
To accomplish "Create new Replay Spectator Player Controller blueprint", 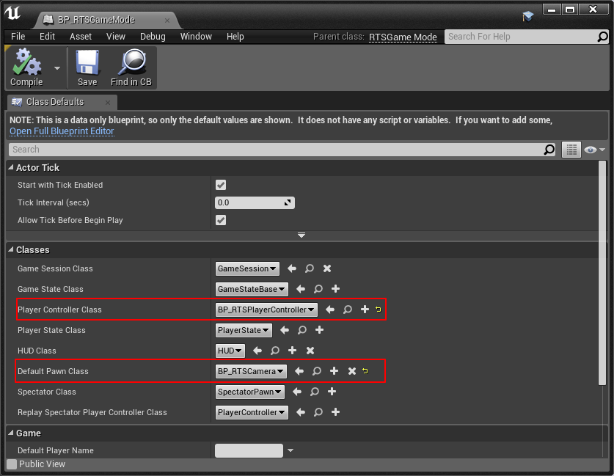I will (x=335, y=411).
